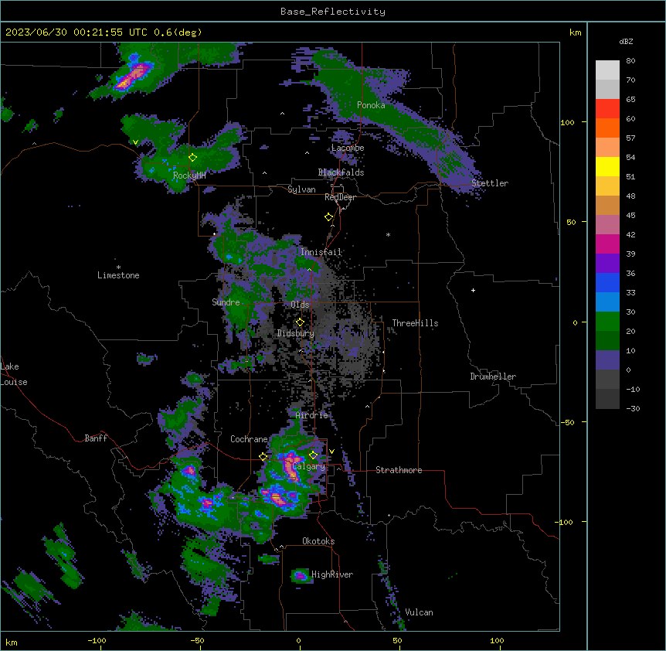The width and height of the screenshot is (666, 651).
Task: Pick the red swatch in the dBZ legend
Action: pos(607,109)
